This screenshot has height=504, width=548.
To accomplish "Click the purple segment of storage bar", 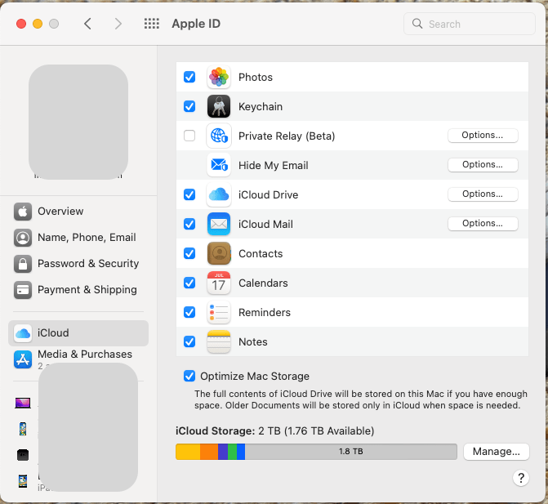I will (x=223, y=452).
